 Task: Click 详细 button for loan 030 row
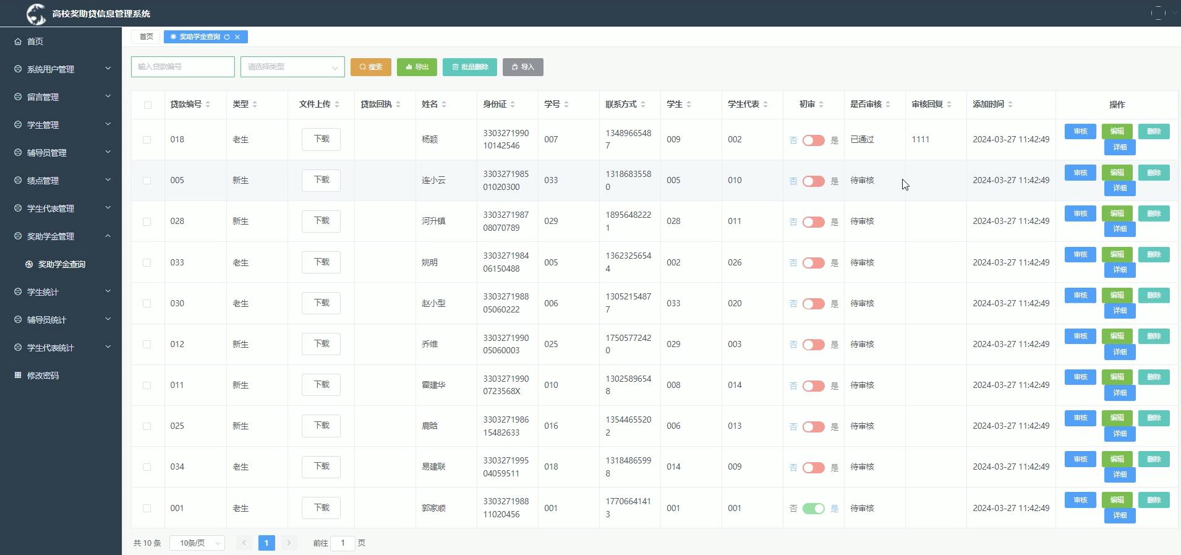(1120, 311)
